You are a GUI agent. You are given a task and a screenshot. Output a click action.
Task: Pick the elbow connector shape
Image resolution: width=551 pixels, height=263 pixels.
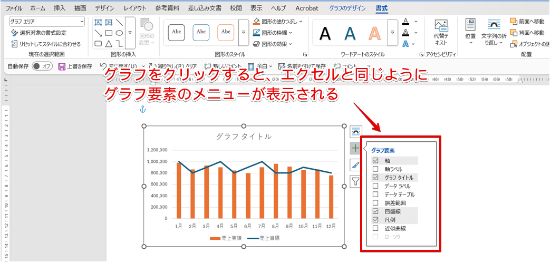[x=119, y=44]
